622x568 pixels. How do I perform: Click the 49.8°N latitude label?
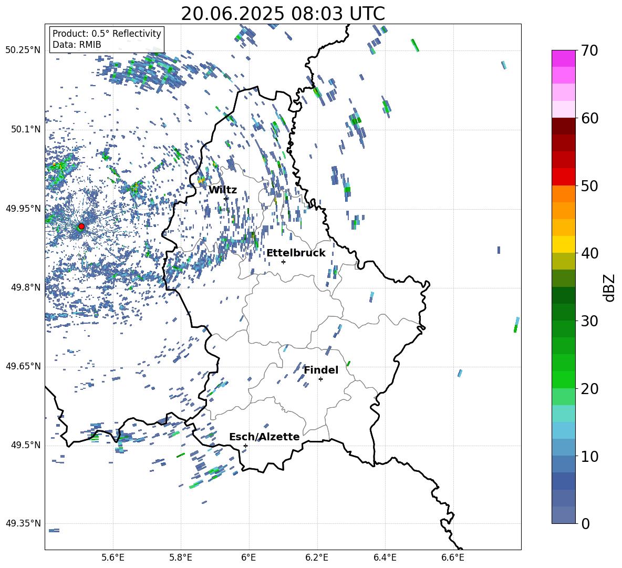[25, 287]
